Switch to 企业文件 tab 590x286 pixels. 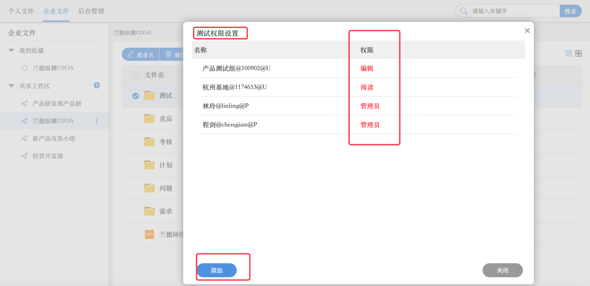point(56,11)
